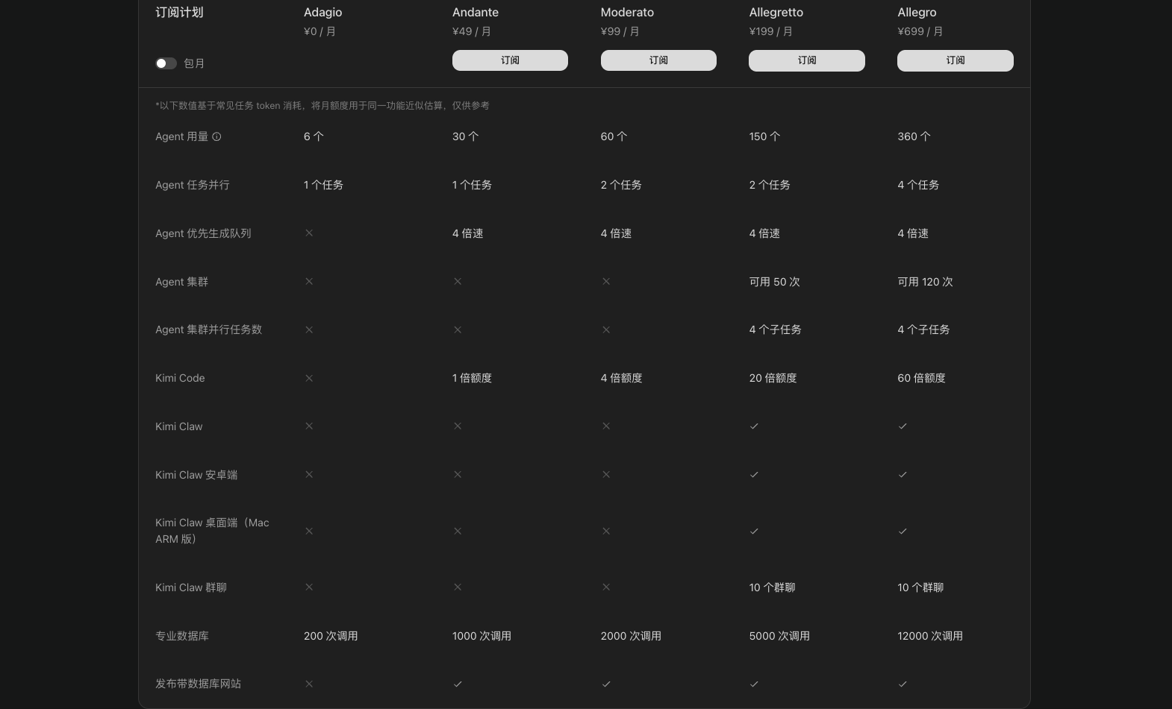Click the Andante 4 倍速 value
The width and height of the screenshot is (1172, 709).
(467, 233)
